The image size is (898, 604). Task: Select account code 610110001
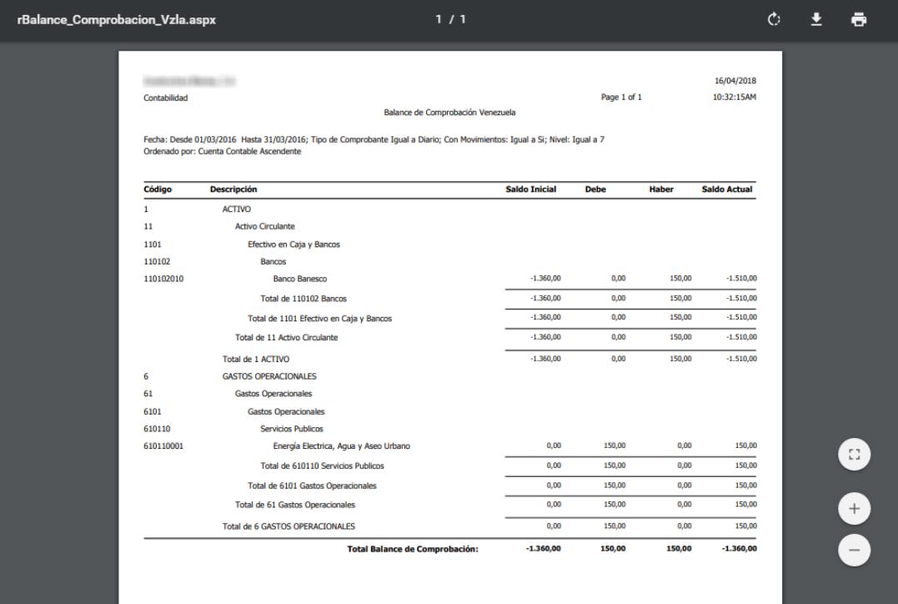tap(163, 445)
